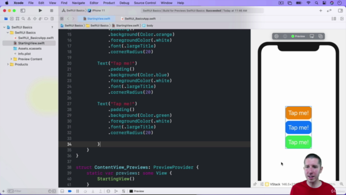Open the Debug menu
This screenshot has width=346, height=195.
pos(124,3)
